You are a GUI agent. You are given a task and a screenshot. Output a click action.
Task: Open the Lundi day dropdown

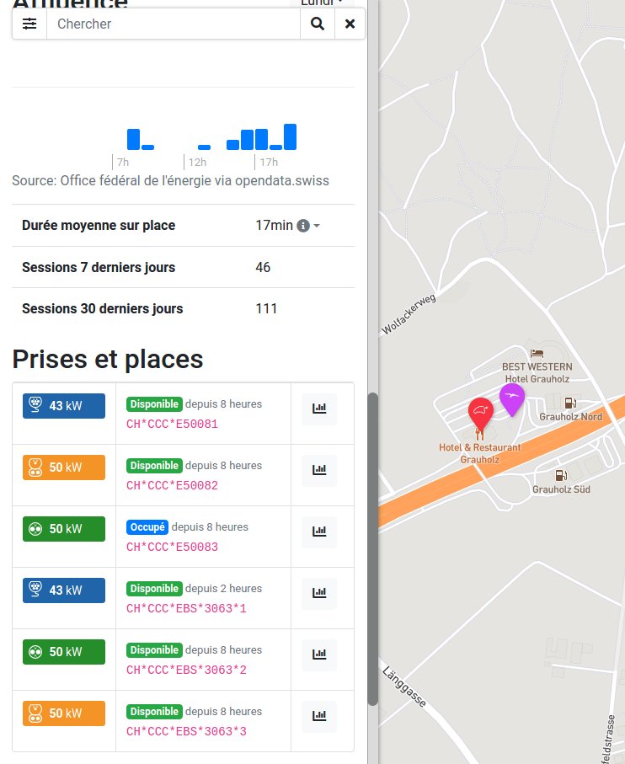[321, 3]
